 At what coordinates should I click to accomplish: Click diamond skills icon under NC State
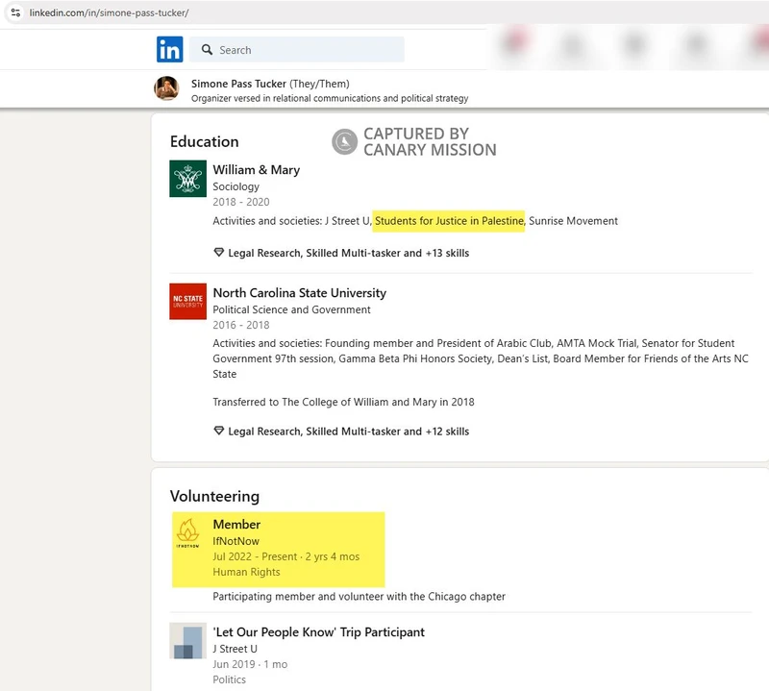[x=219, y=432]
